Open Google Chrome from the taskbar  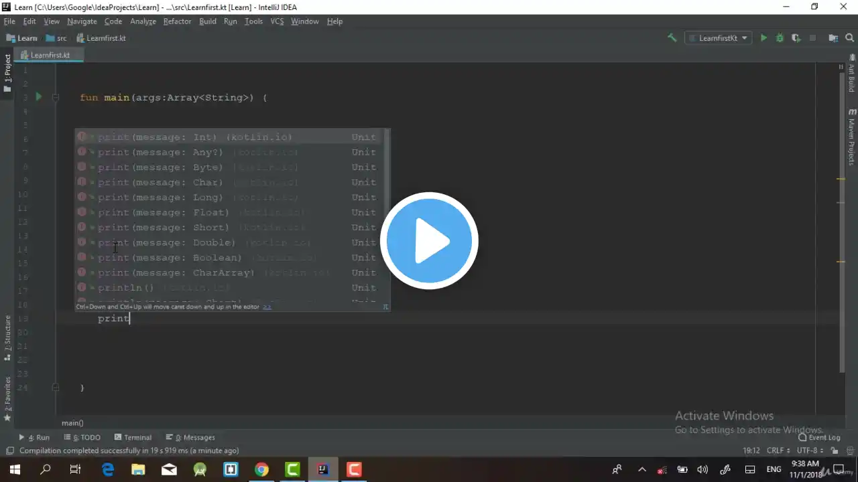pyautogui.click(x=261, y=469)
